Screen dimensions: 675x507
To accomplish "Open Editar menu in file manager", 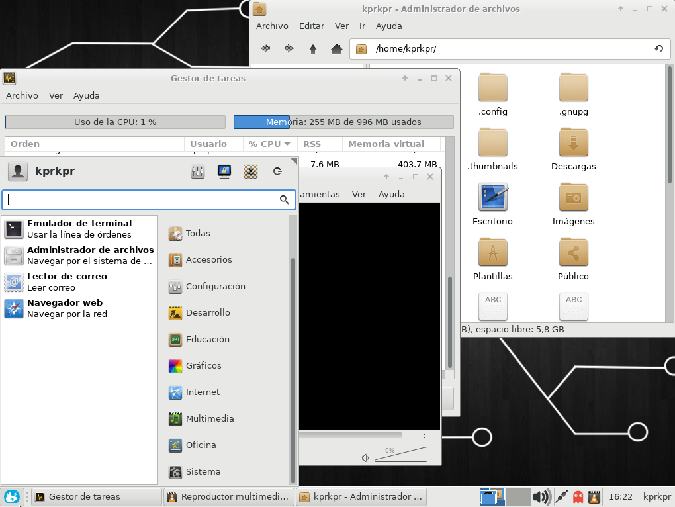I will pos(311,26).
